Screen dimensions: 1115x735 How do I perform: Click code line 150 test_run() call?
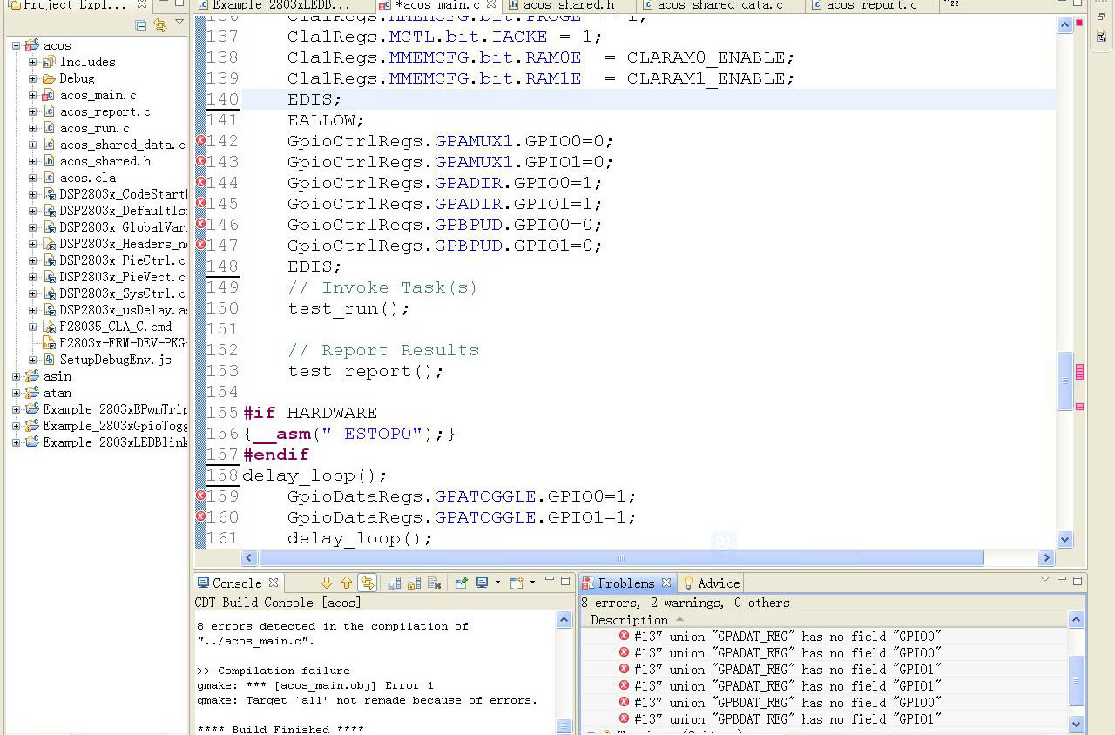348,308
